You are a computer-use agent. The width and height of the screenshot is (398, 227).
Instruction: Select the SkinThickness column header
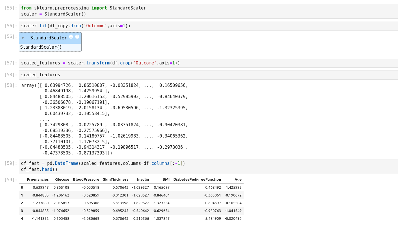tap(115, 180)
